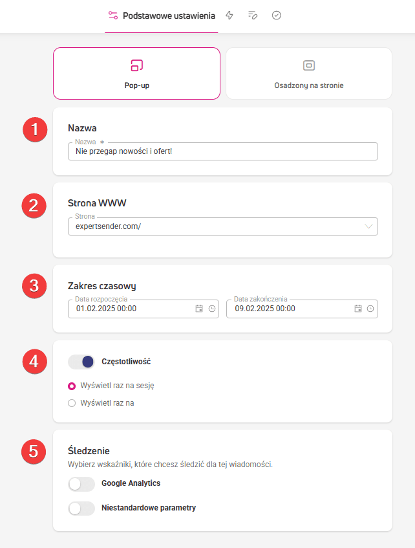Choose Osadzony na stronie form type

point(309,73)
